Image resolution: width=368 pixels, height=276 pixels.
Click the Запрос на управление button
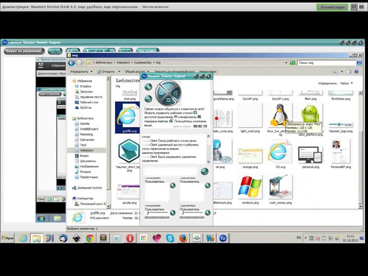24,51
